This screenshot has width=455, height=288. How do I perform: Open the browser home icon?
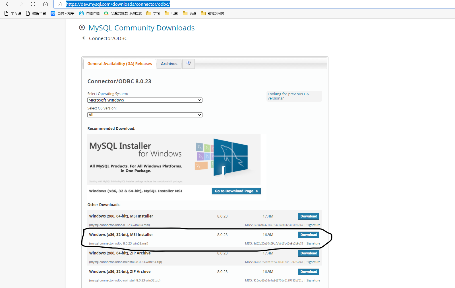(45, 4)
